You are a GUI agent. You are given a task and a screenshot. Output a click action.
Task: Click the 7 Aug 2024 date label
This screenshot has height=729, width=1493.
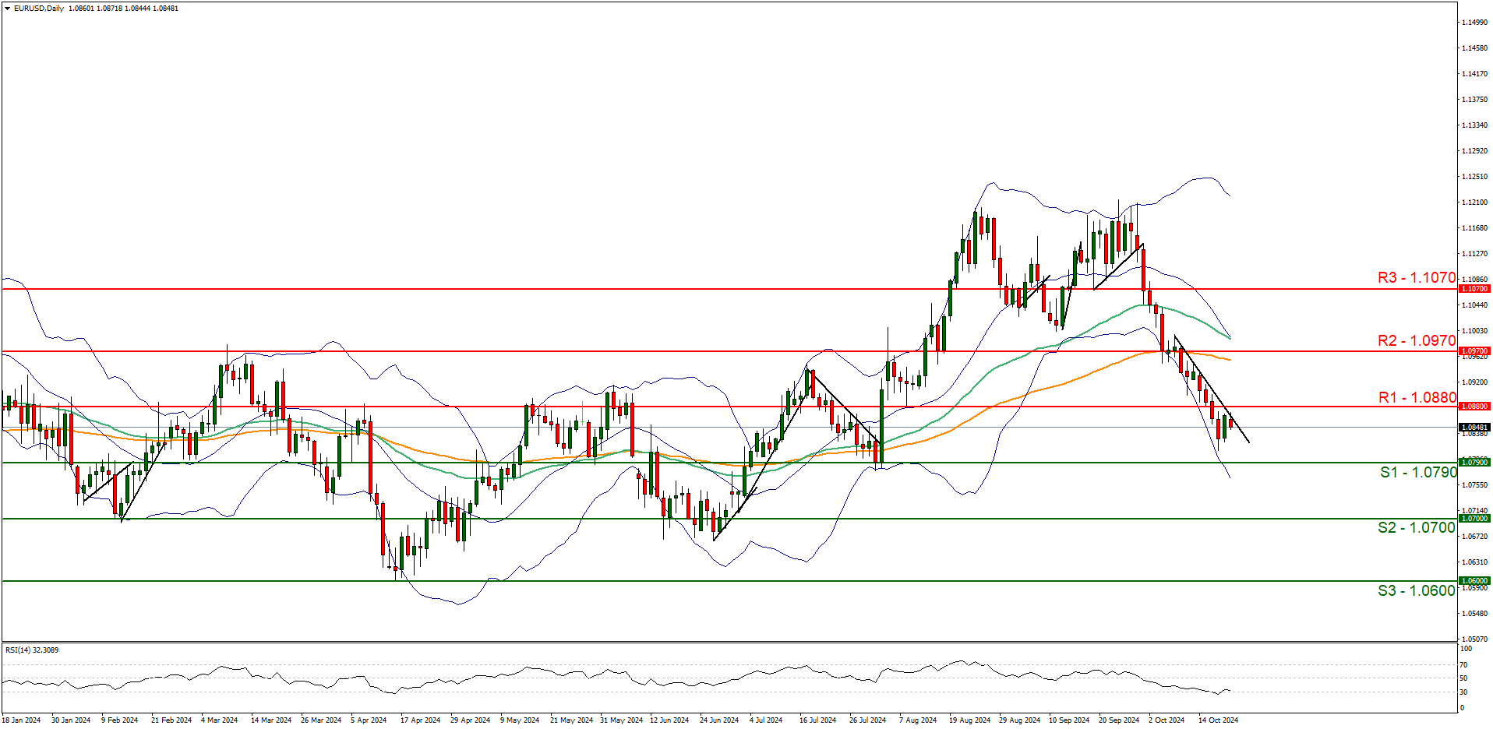coord(918,720)
